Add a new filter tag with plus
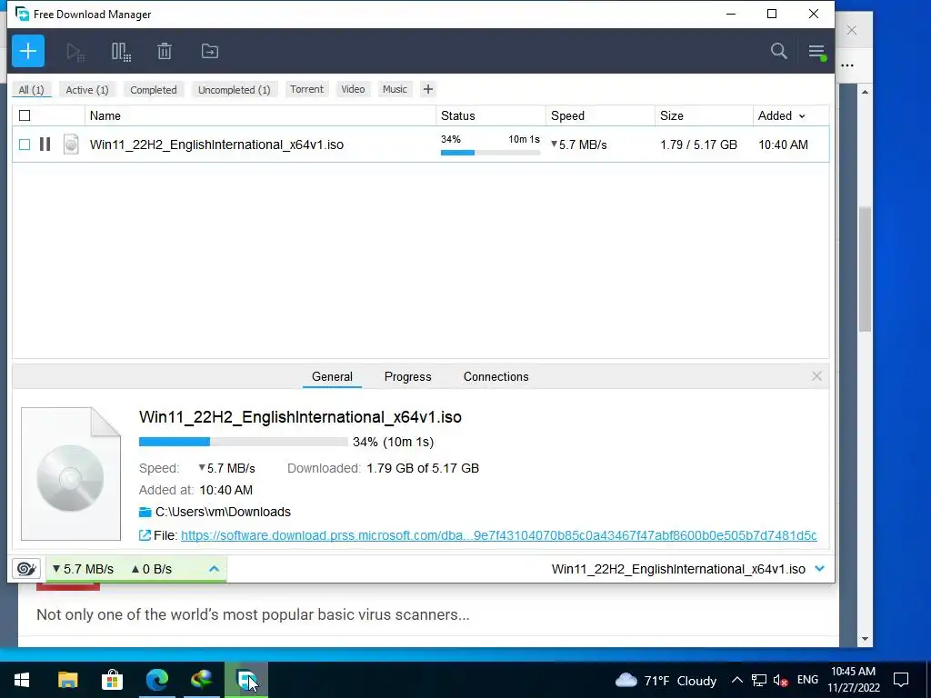The height and width of the screenshot is (698, 931). point(428,89)
